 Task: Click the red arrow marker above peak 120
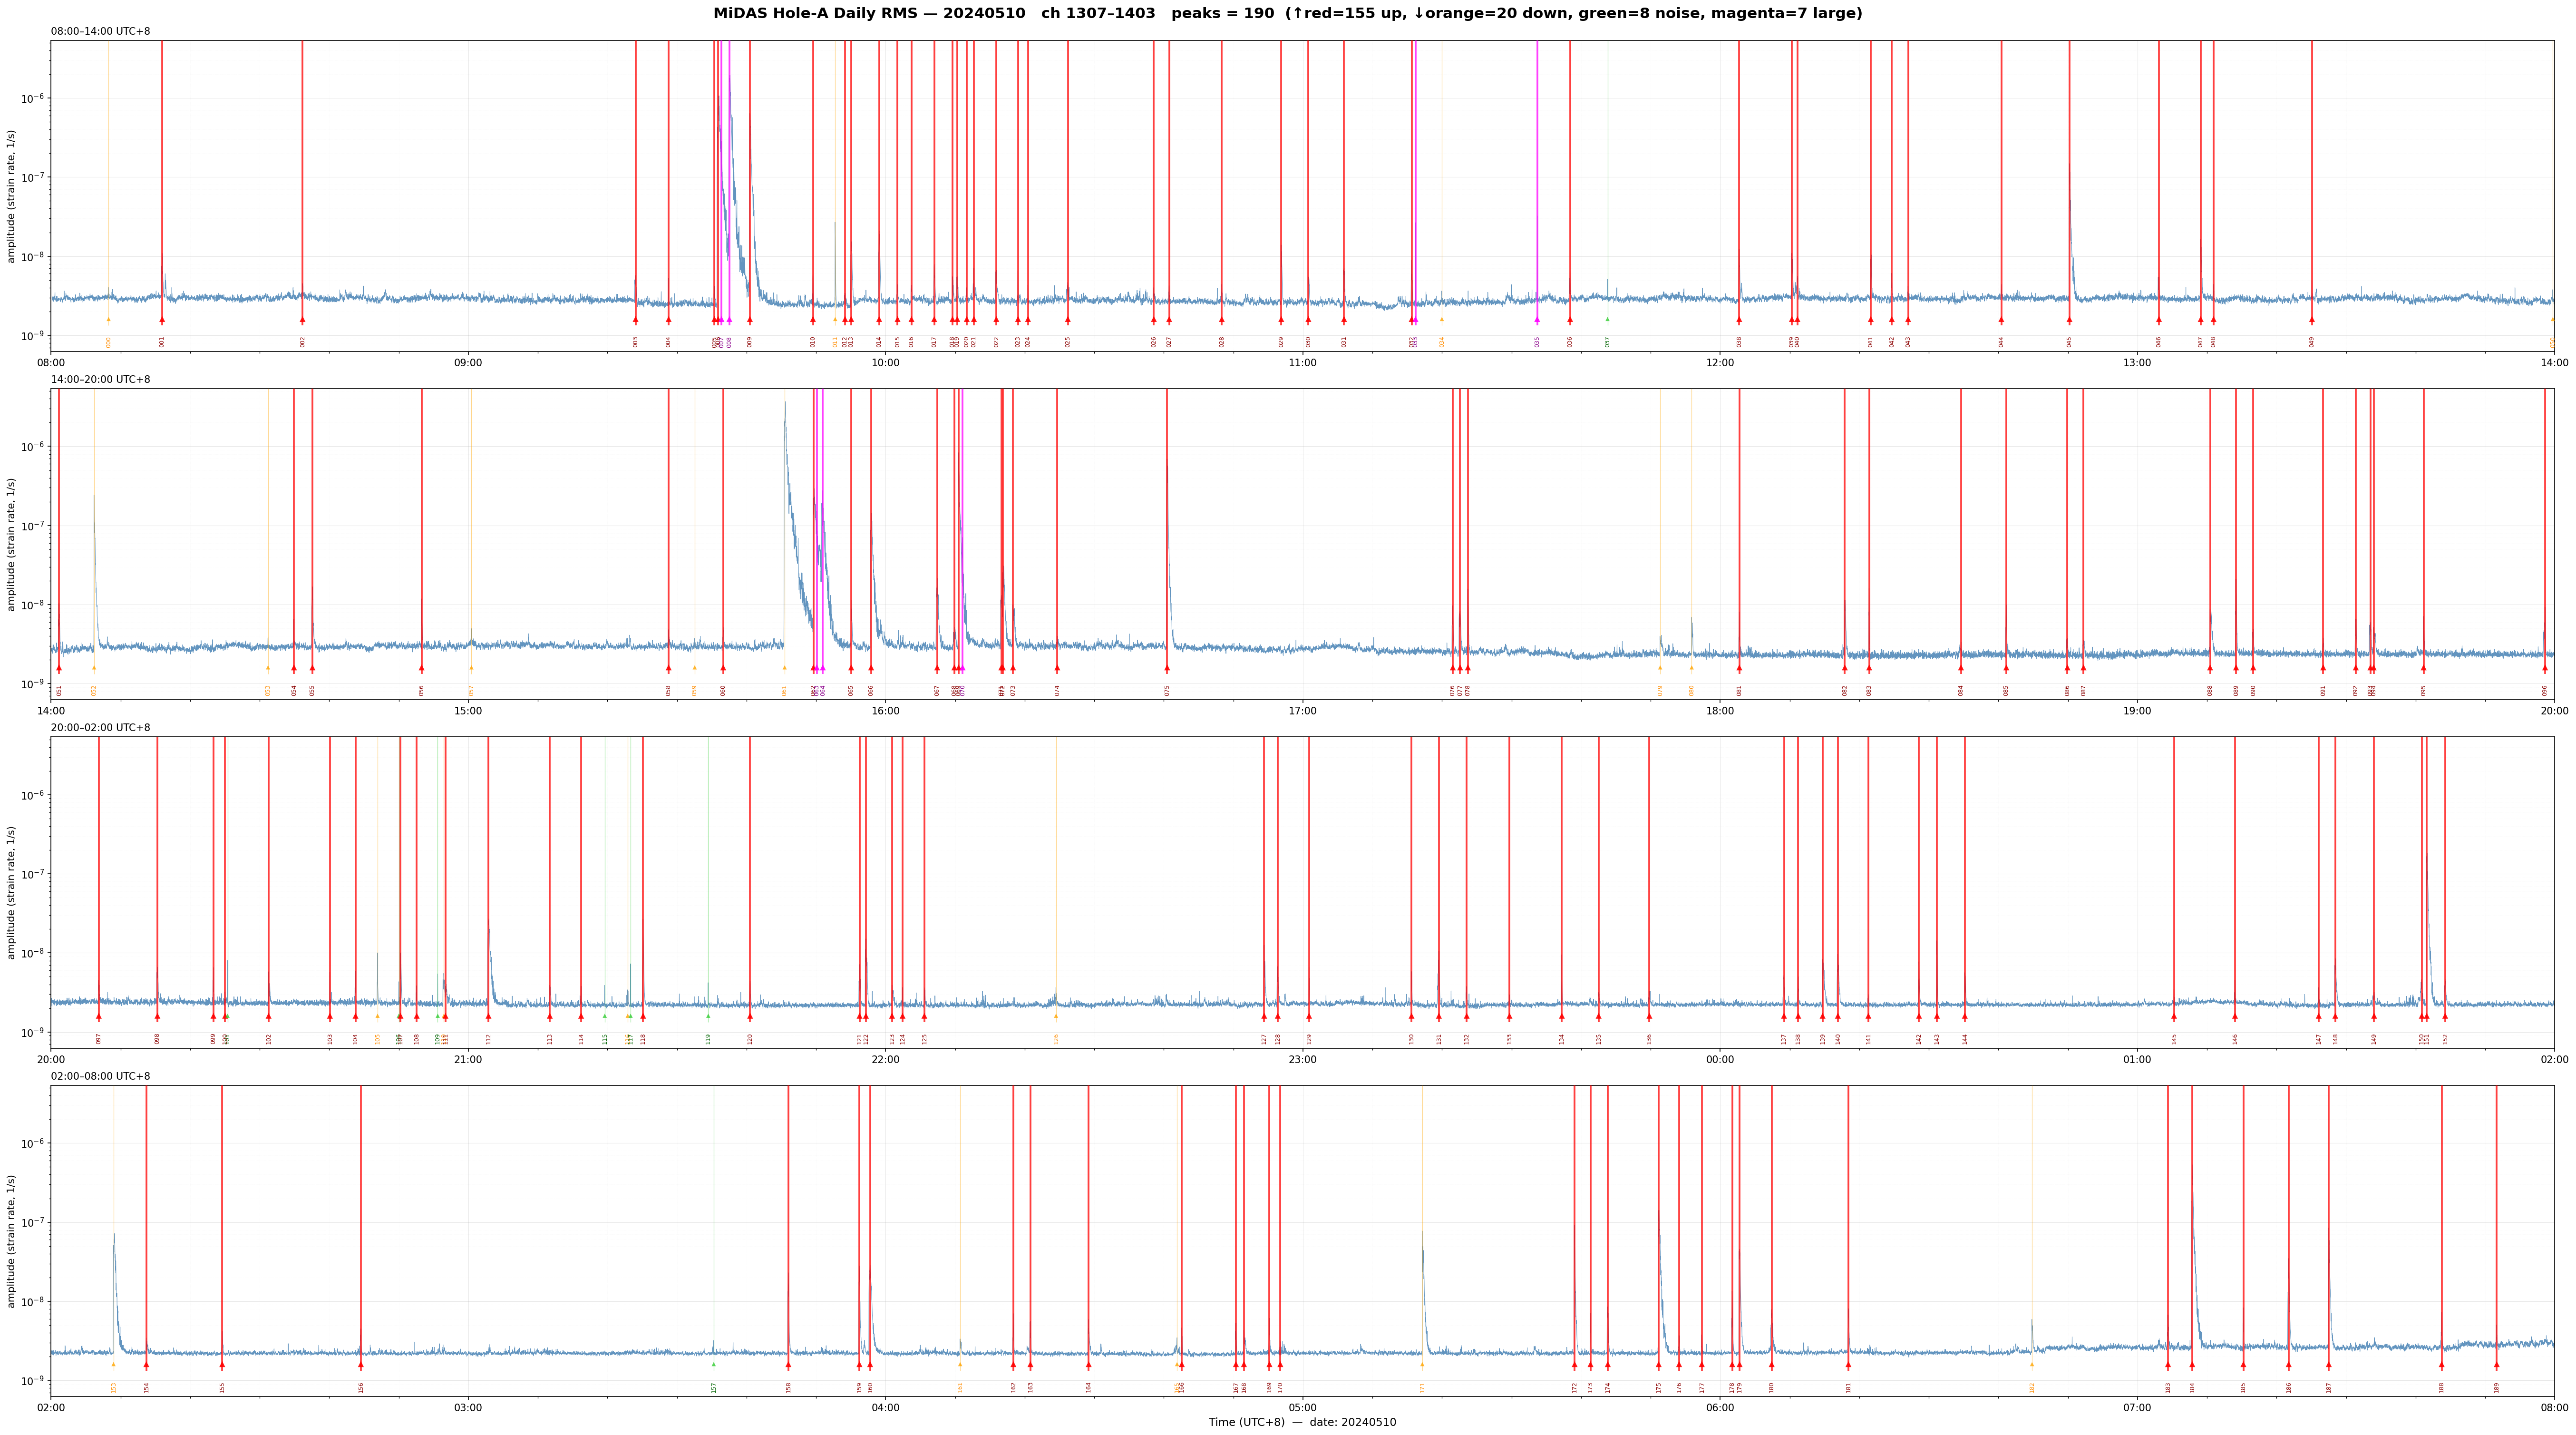[750, 1017]
